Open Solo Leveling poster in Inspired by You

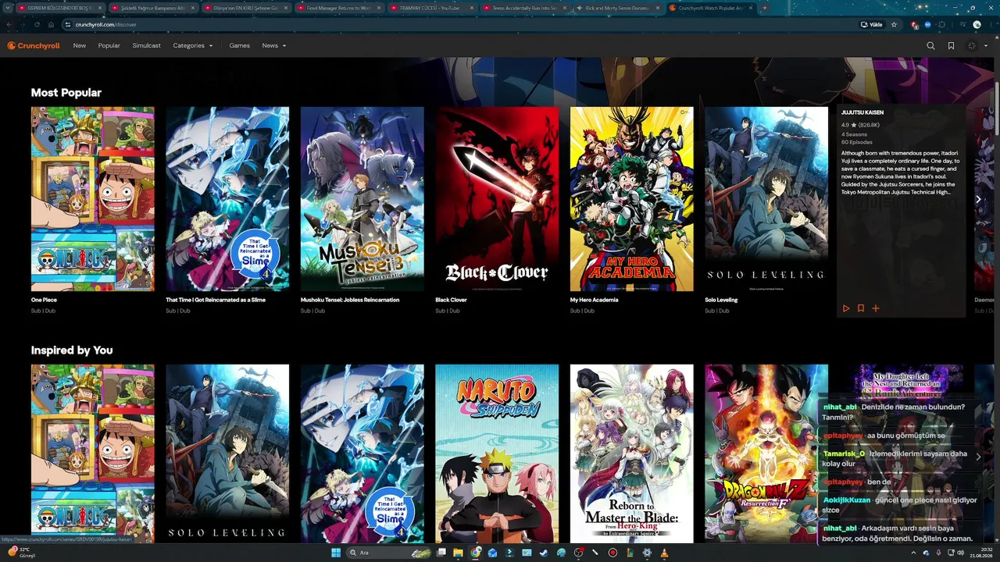pyautogui.click(x=227, y=454)
